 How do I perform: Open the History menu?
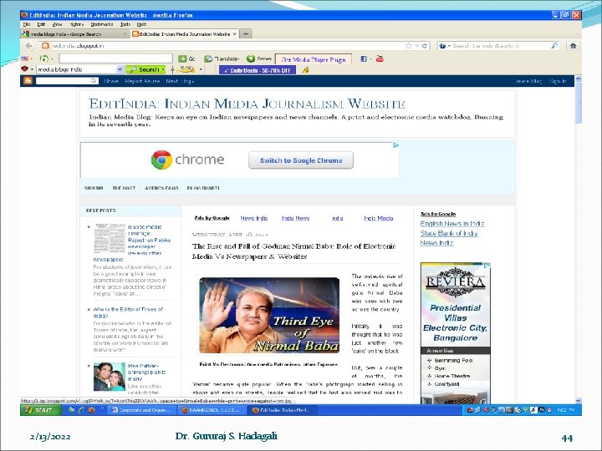point(76,24)
